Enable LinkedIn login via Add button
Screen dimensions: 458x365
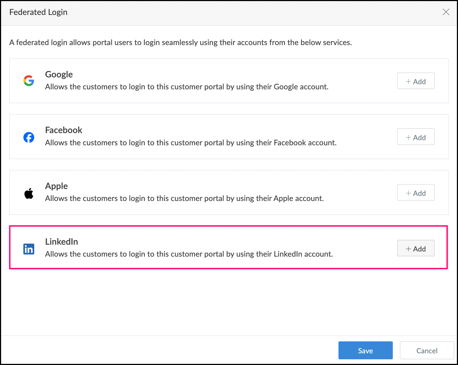416,248
